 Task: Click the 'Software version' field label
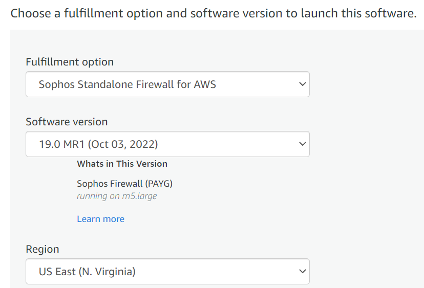click(x=67, y=122)
